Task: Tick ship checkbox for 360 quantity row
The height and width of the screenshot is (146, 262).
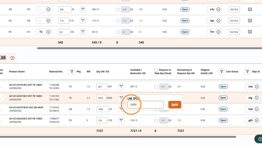Action: pos(118,10)
